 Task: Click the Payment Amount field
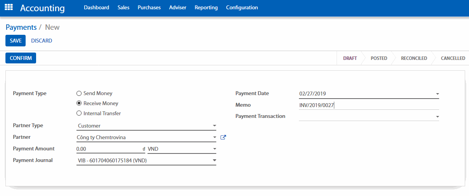click(109, 149)
